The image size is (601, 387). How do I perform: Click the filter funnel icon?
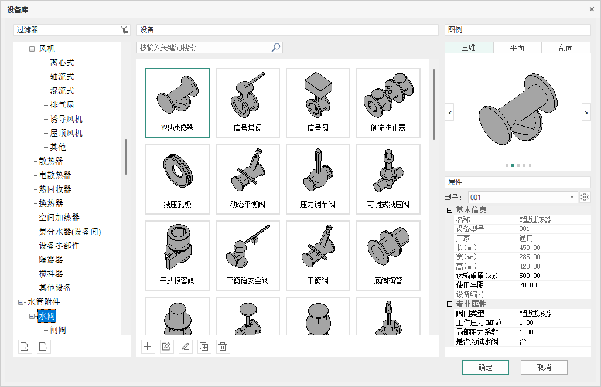point(124,30)
